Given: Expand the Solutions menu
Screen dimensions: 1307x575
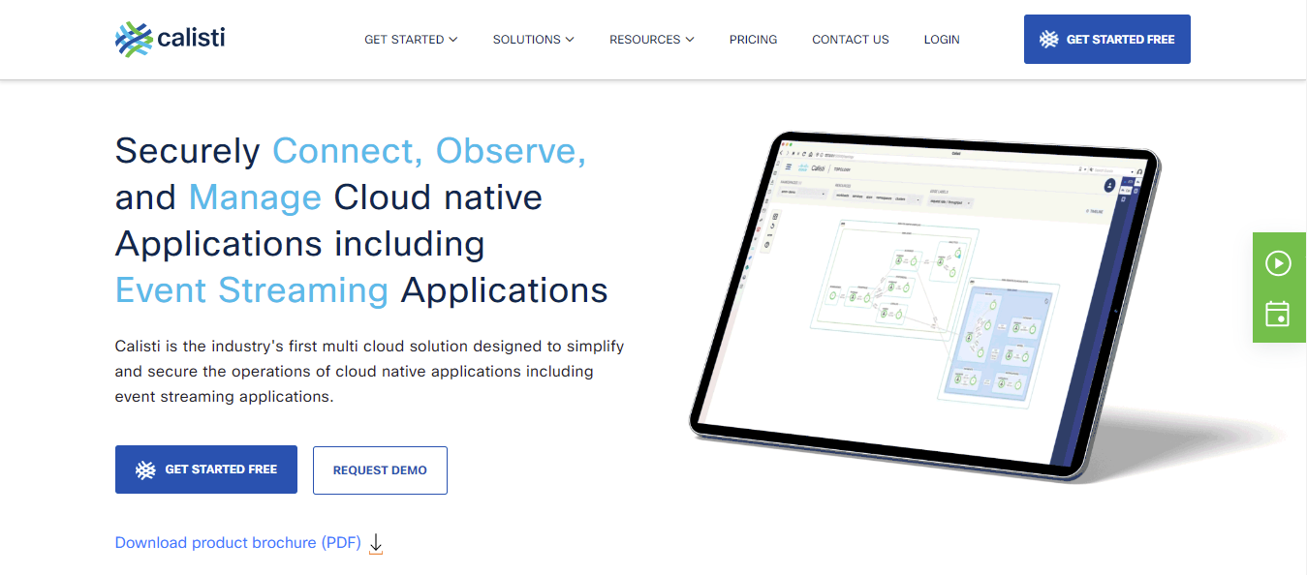Looking at the screenshot, I should point(533,40).
